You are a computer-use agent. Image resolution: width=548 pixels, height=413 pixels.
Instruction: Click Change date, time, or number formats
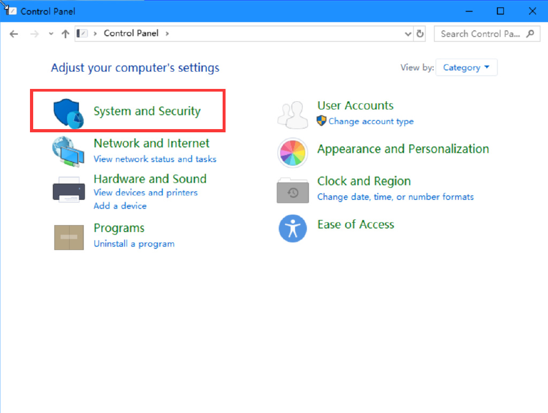point(395,197)
